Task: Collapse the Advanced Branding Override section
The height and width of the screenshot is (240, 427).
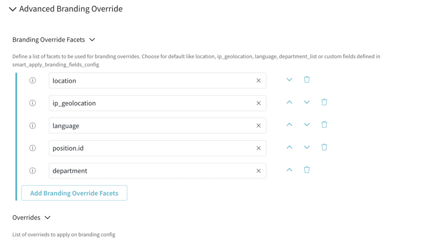Action: point(13,9)
